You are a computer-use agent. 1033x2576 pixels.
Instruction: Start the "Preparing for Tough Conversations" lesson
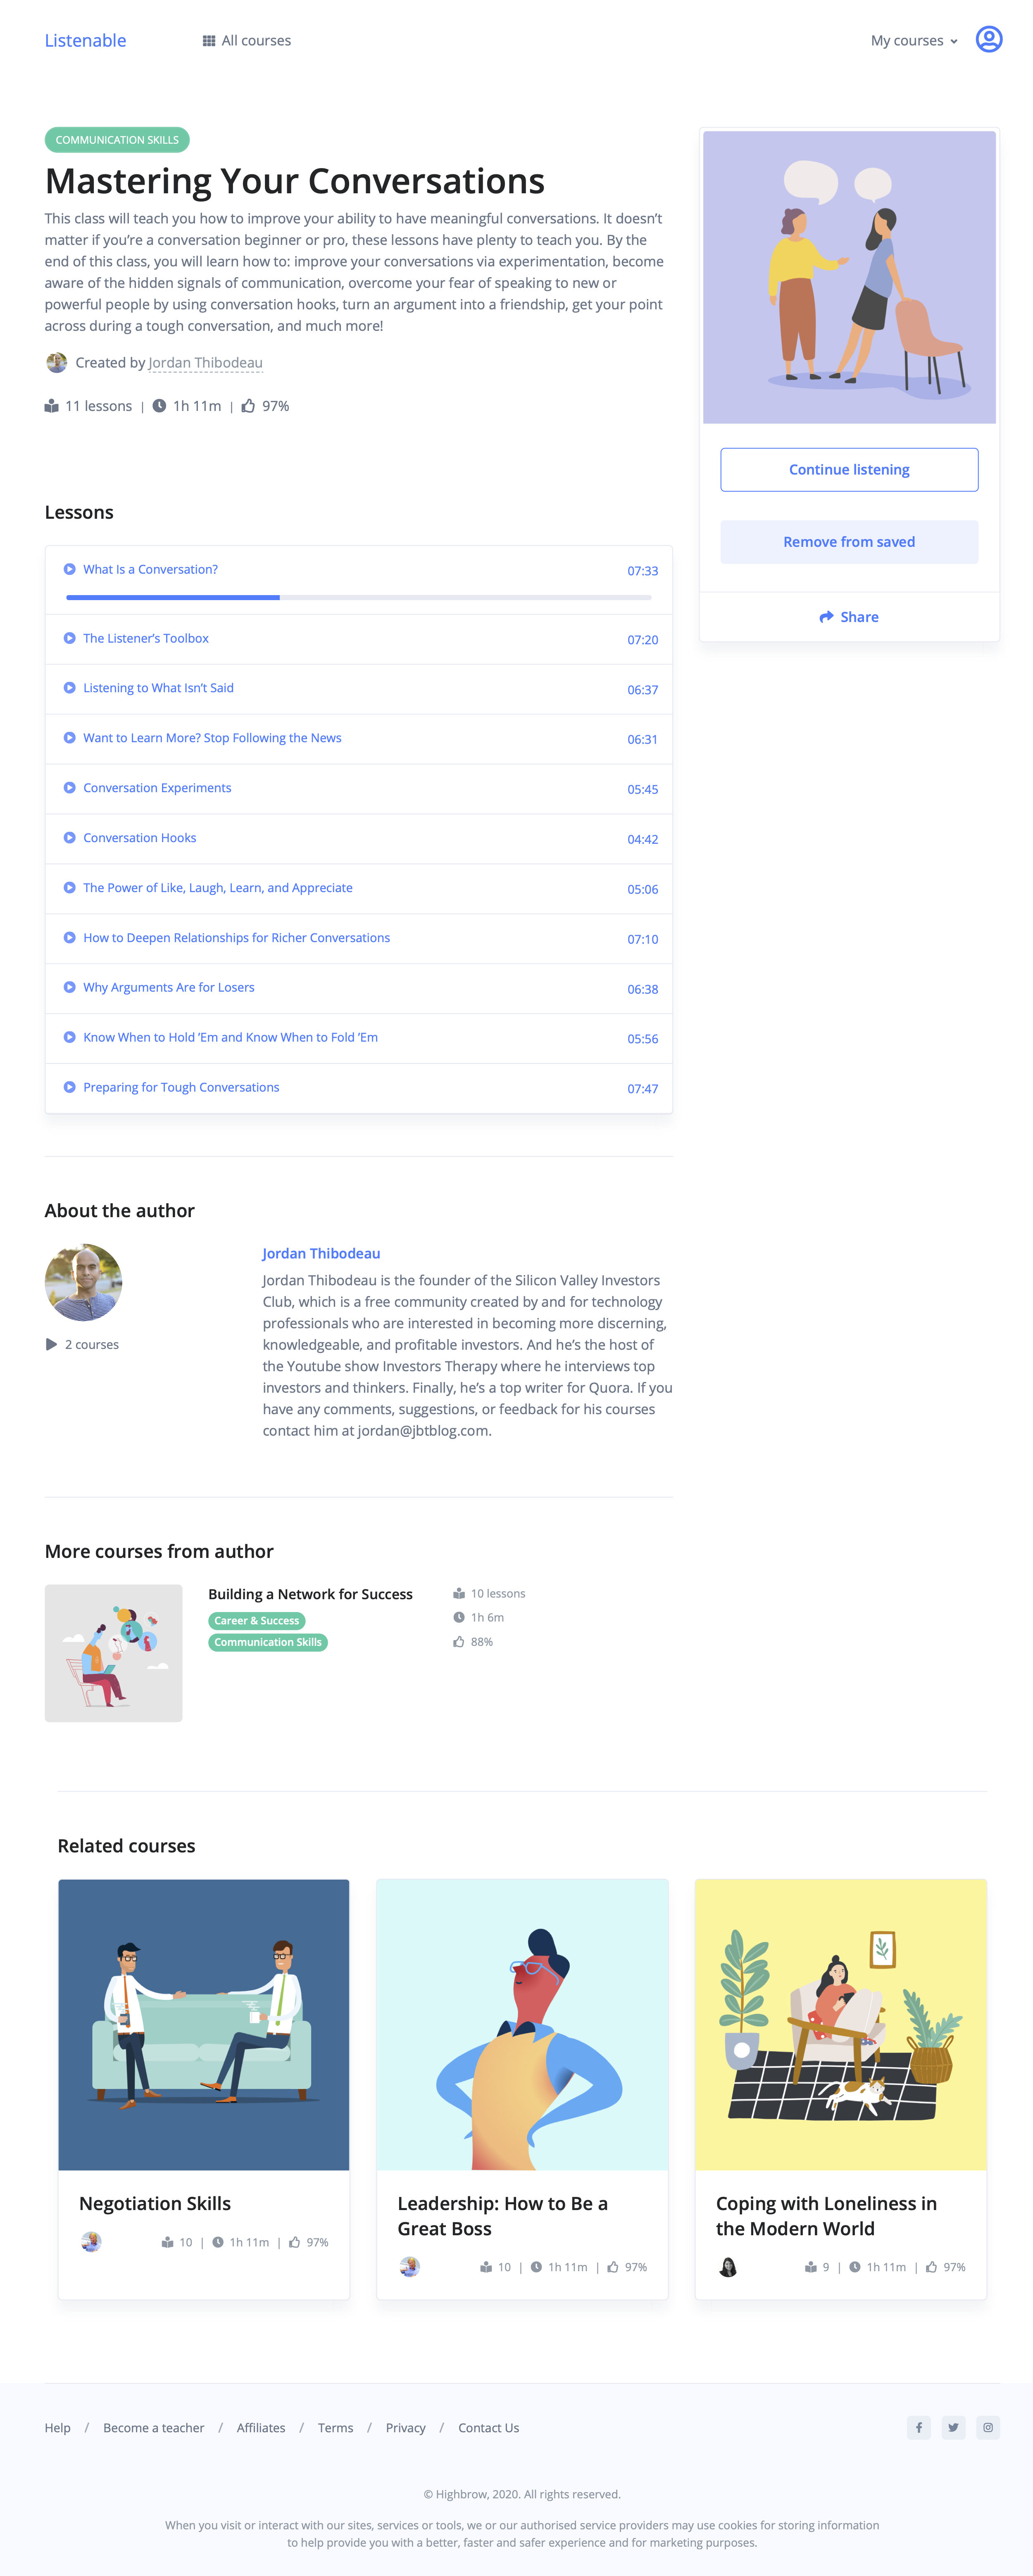tap(181, 1087)
